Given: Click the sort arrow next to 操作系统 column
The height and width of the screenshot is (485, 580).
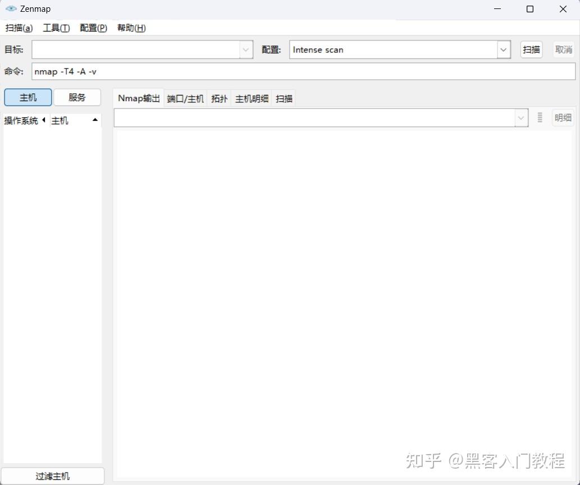Looking at the screenshot, I should [44, 120].
